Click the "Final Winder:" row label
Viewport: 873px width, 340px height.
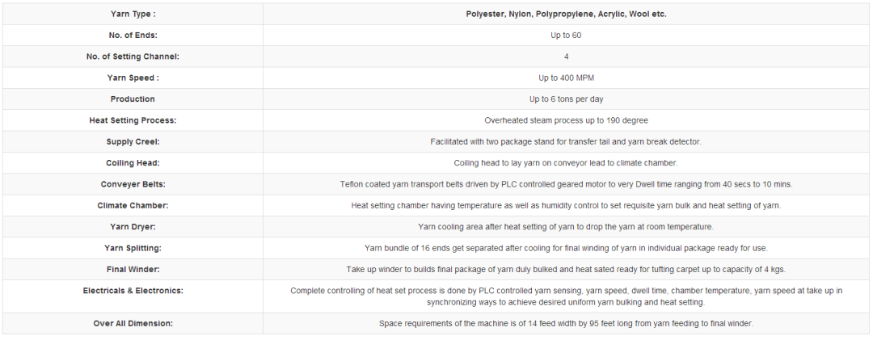point(133,269)
